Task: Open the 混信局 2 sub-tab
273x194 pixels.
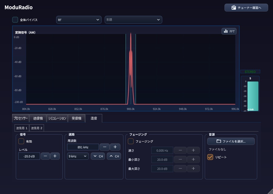Action: coord(37,128)
